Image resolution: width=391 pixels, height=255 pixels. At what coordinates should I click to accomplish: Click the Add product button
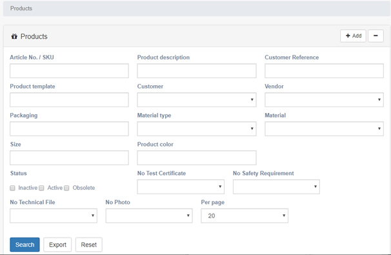click(353, 36)
